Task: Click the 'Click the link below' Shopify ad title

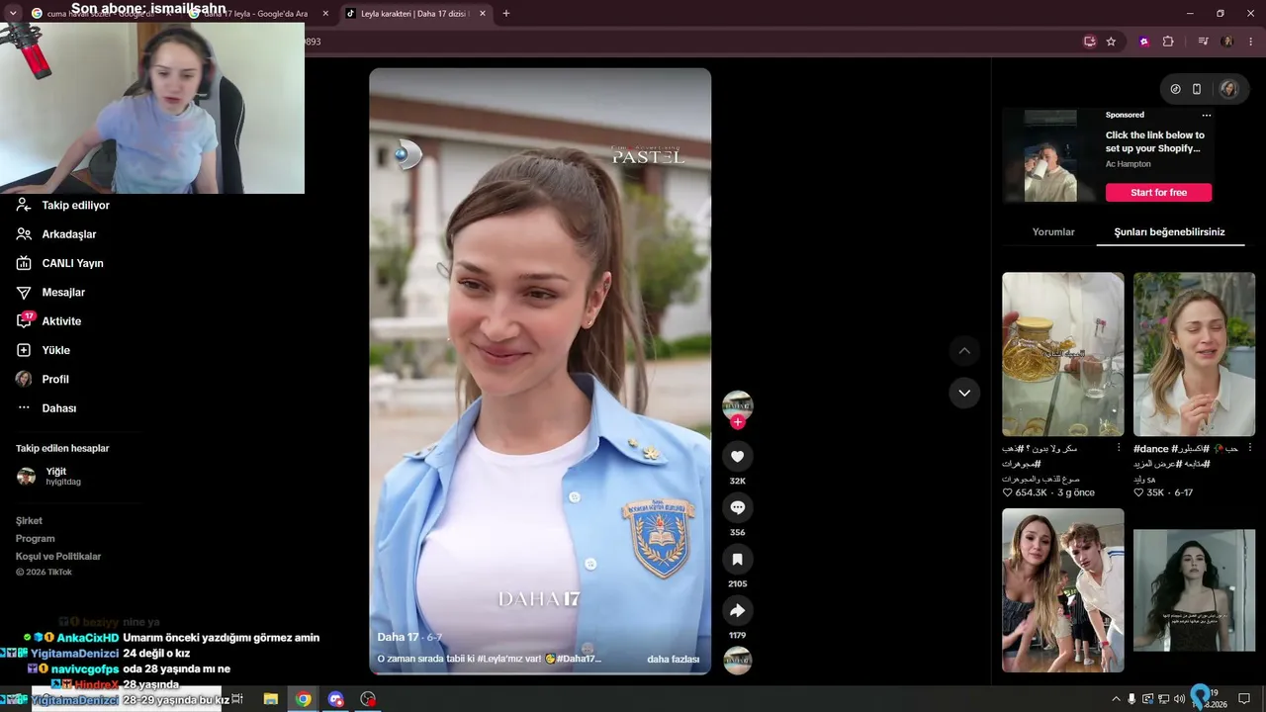Action: point(1155,142)
